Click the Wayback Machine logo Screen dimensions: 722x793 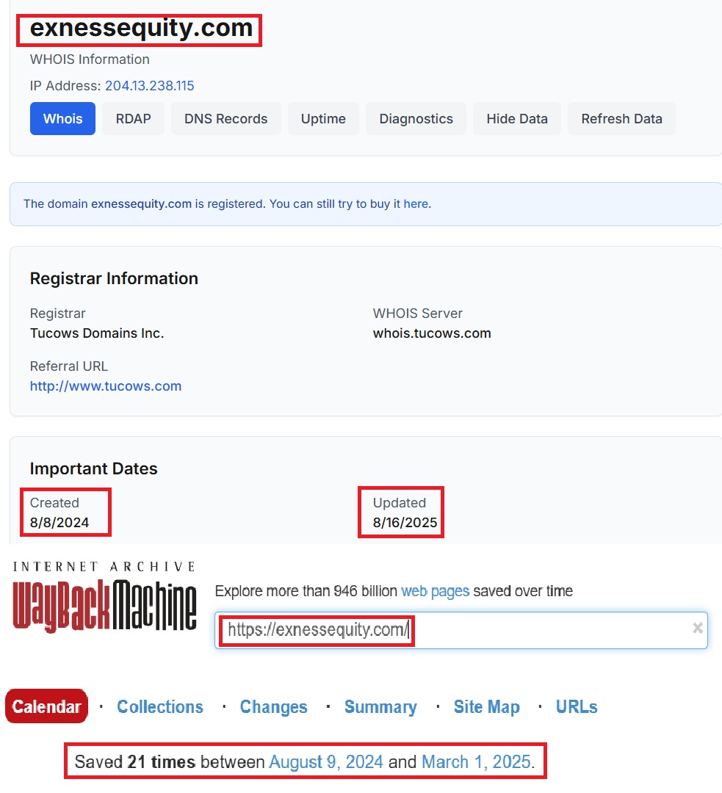coord(105,606)
